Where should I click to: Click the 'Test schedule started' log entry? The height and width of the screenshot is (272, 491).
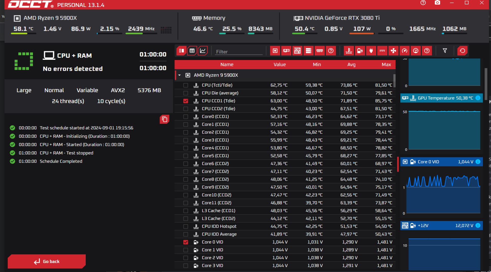tap(86, 128)
